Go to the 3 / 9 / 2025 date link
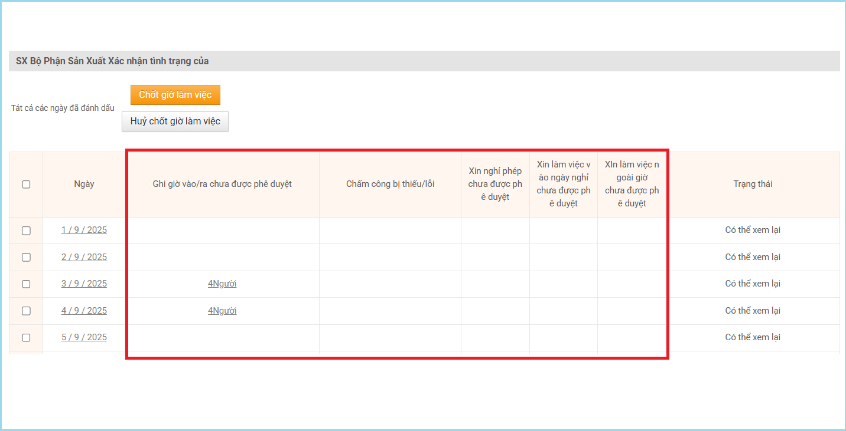Image resolution: width=846 pixels, height=431 pixels. [84, 284]
